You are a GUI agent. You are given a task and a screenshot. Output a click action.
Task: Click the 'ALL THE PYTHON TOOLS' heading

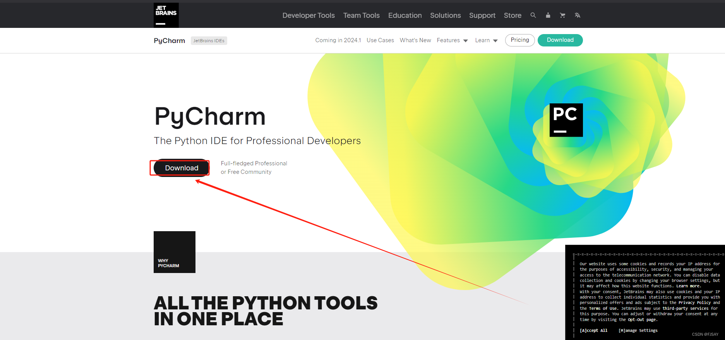(266, 303)
